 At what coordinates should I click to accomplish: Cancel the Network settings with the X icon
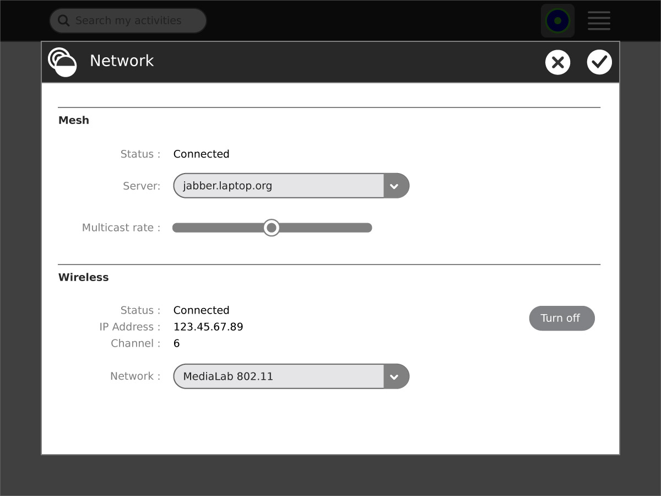pyautogui.click(x=557, y=62)
